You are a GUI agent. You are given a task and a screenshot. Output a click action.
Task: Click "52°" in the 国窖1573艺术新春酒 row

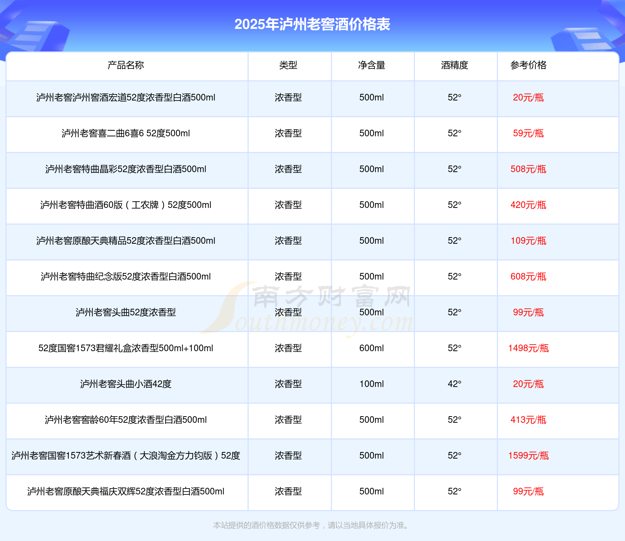click(455, 456)
